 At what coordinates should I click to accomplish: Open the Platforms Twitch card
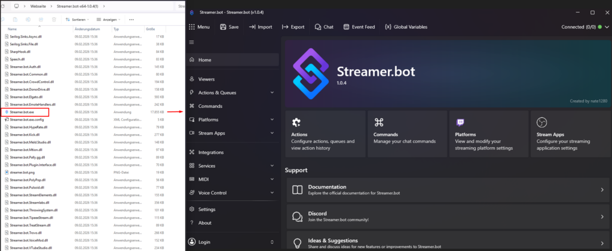click(488, 134)
